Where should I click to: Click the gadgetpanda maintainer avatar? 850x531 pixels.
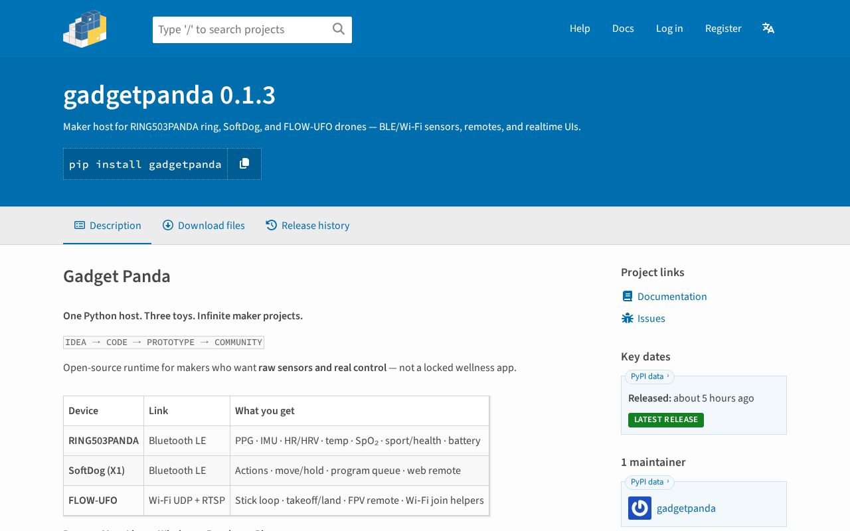pos(639,508)
